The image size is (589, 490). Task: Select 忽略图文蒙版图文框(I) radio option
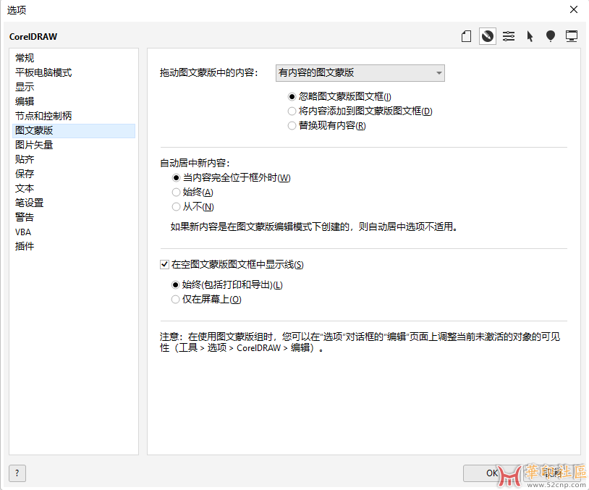pos(339,96)
